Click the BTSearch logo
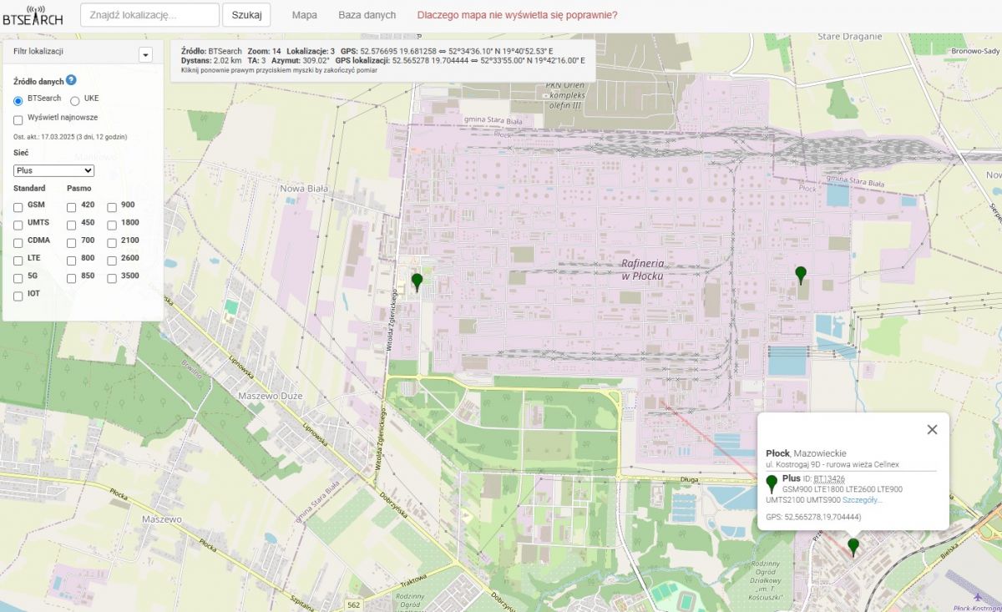 click(33, 15)
